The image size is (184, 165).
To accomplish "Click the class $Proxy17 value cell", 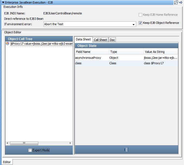I will pyautogui.click(x=161, y=63).
